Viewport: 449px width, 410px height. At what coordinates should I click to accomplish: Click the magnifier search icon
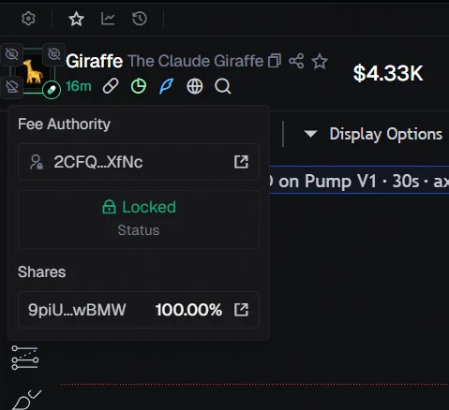[223, 86]
